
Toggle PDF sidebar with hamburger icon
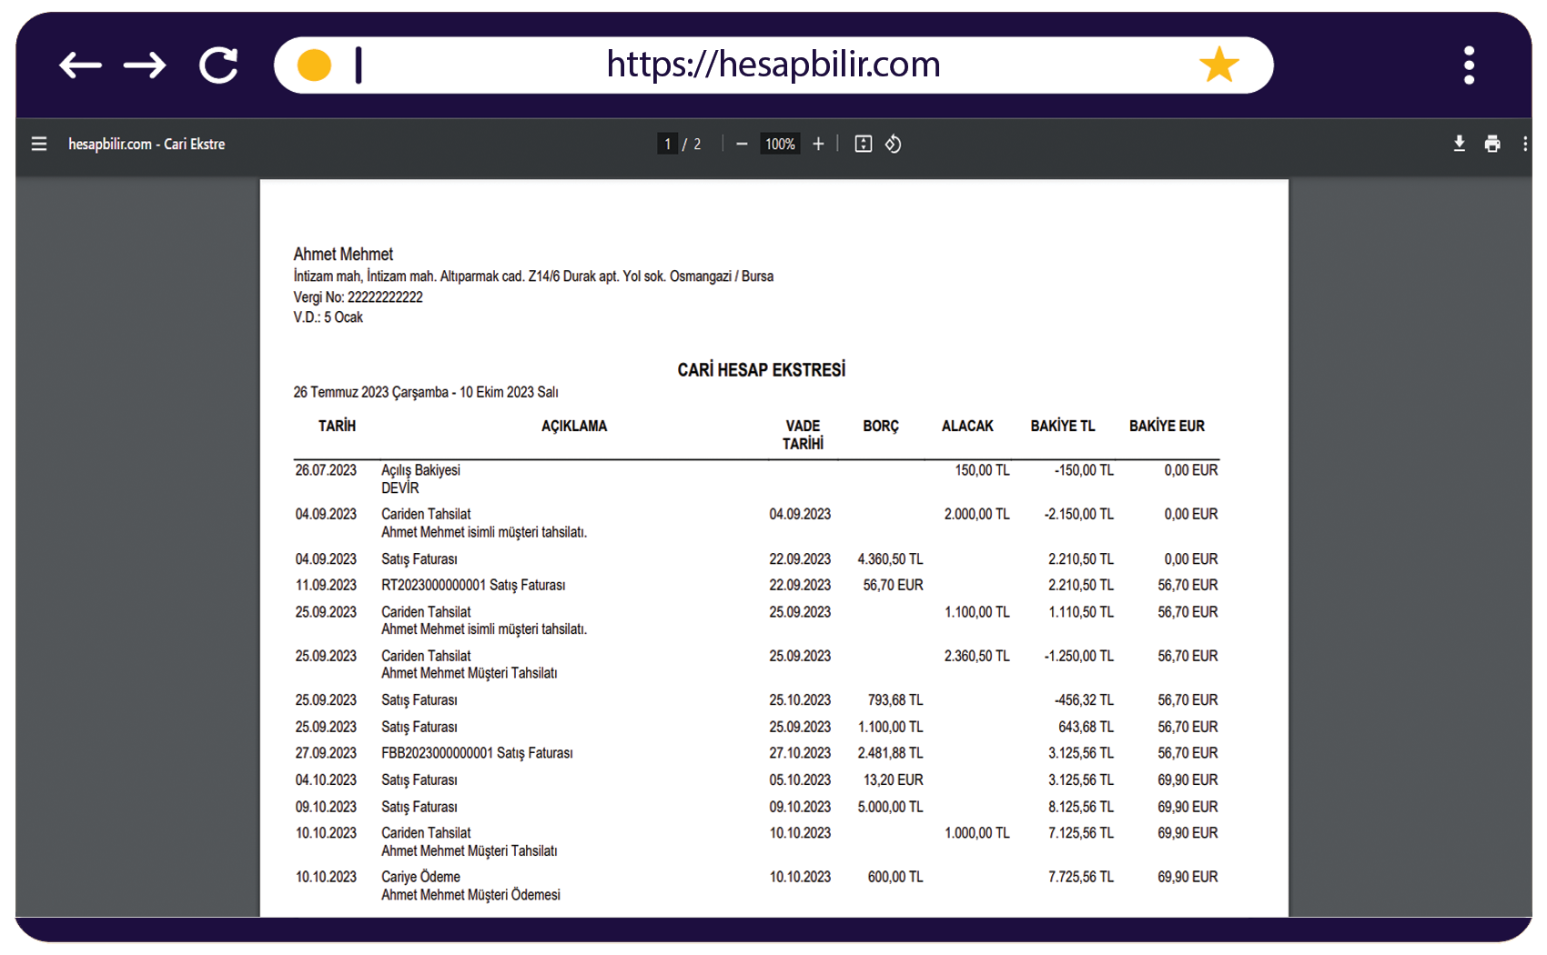39,144
